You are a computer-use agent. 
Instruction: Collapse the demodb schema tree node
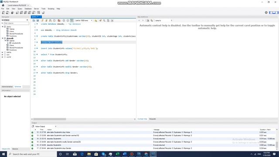(3, 38)
